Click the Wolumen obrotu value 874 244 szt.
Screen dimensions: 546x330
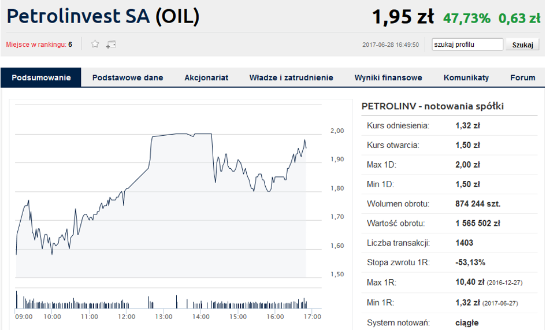pyautogui.click(x=478, y=204)
